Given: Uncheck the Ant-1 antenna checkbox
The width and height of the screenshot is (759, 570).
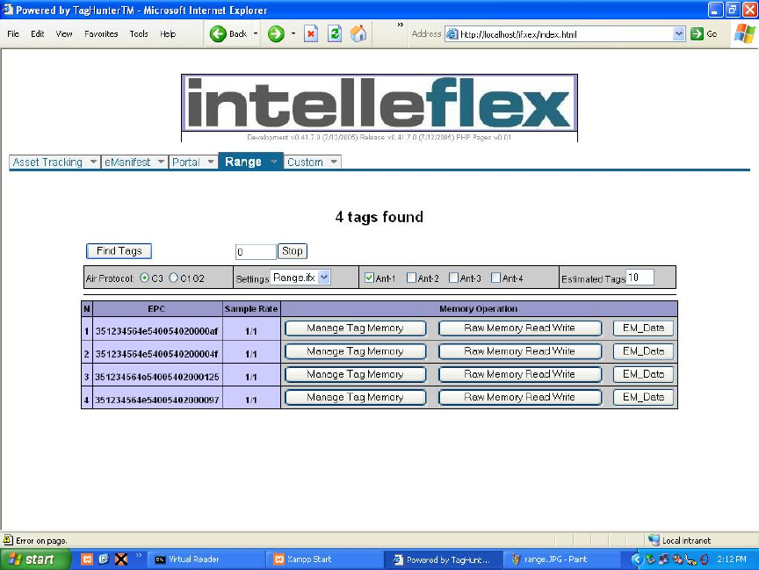Looking at the screenshot, I should pyautogui.click(x=369, y=278).
